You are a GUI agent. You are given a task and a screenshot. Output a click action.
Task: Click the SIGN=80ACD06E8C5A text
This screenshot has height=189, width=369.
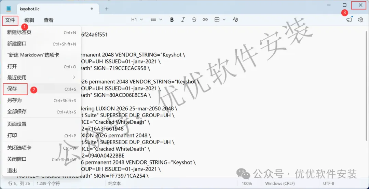click(x=120, y=95)
